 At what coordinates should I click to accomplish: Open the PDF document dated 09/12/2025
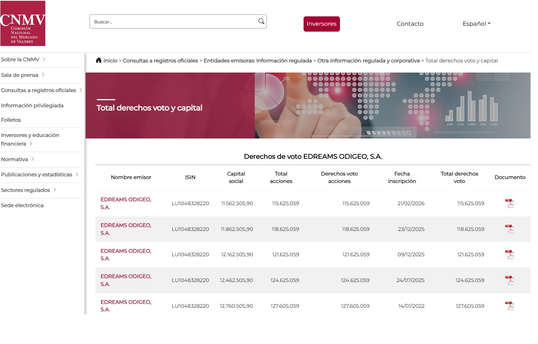(x=510, y=254)
